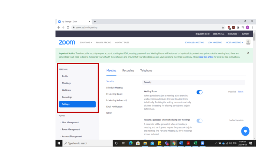Switch to the Recording tab
Screen dimensions: 269x151
click(x=128, y=71)
